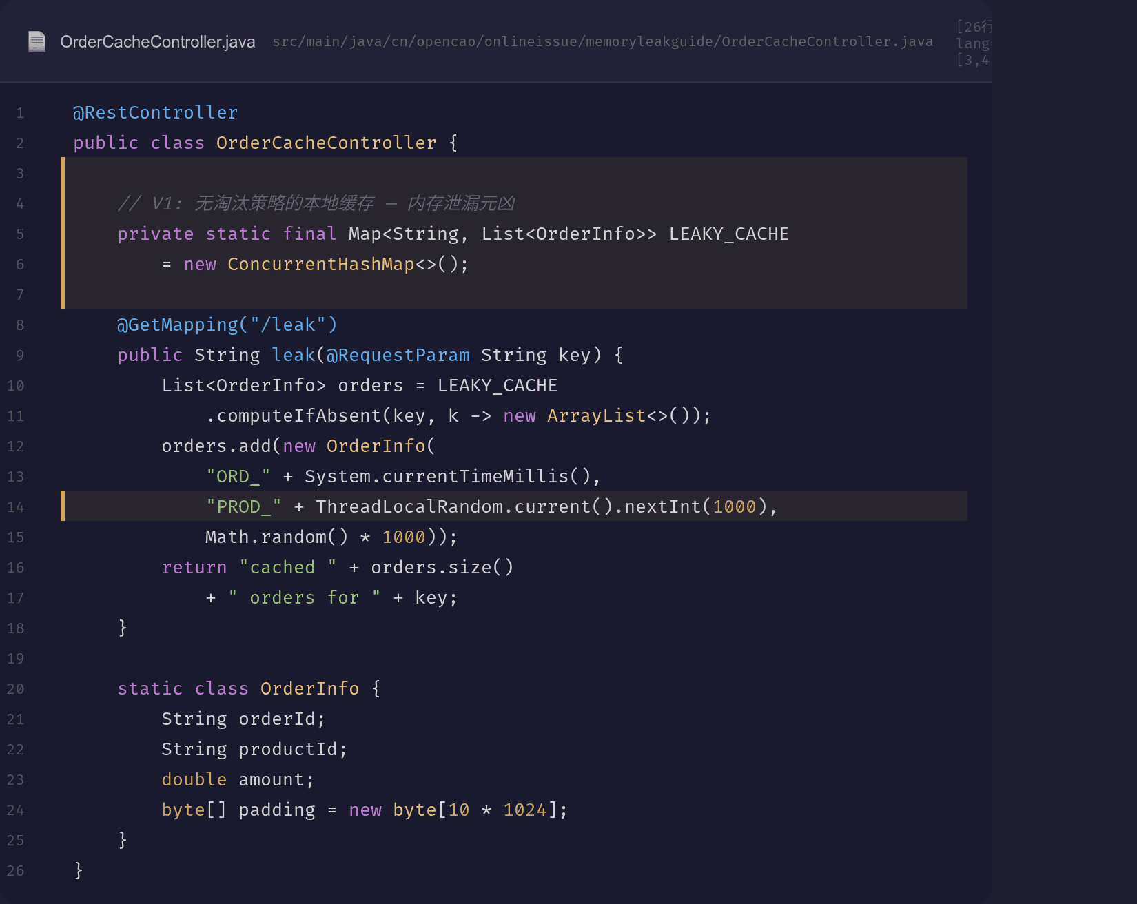Image resolution: width=1137 pixels, height=904 pixels.
Task: Click ConcurrentHashMap on line 6
Action: point(321,264)
